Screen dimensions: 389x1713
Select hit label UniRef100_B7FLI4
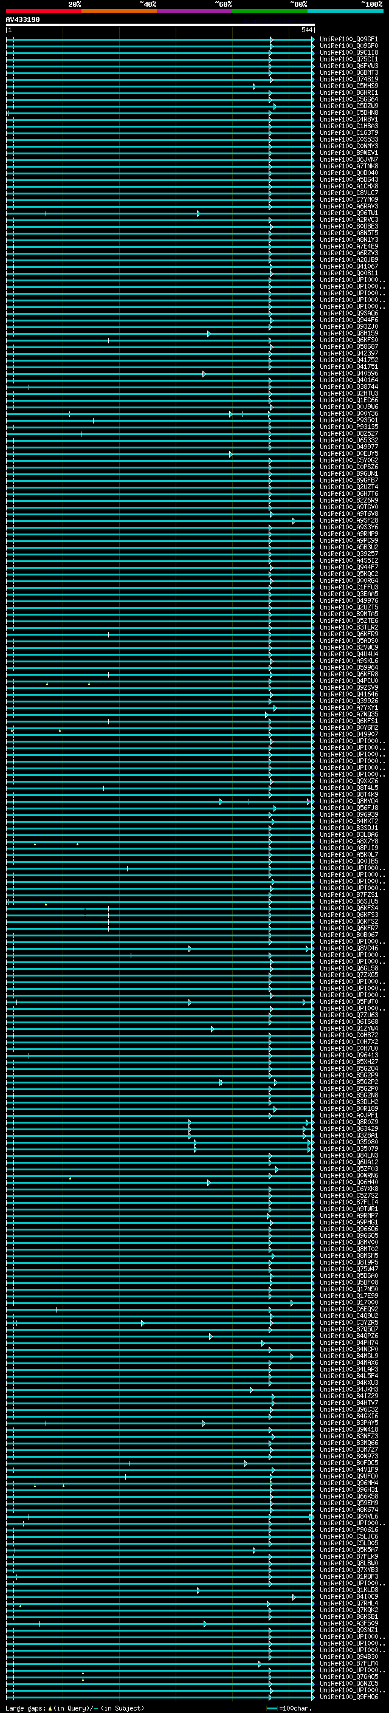point(348,1201)
